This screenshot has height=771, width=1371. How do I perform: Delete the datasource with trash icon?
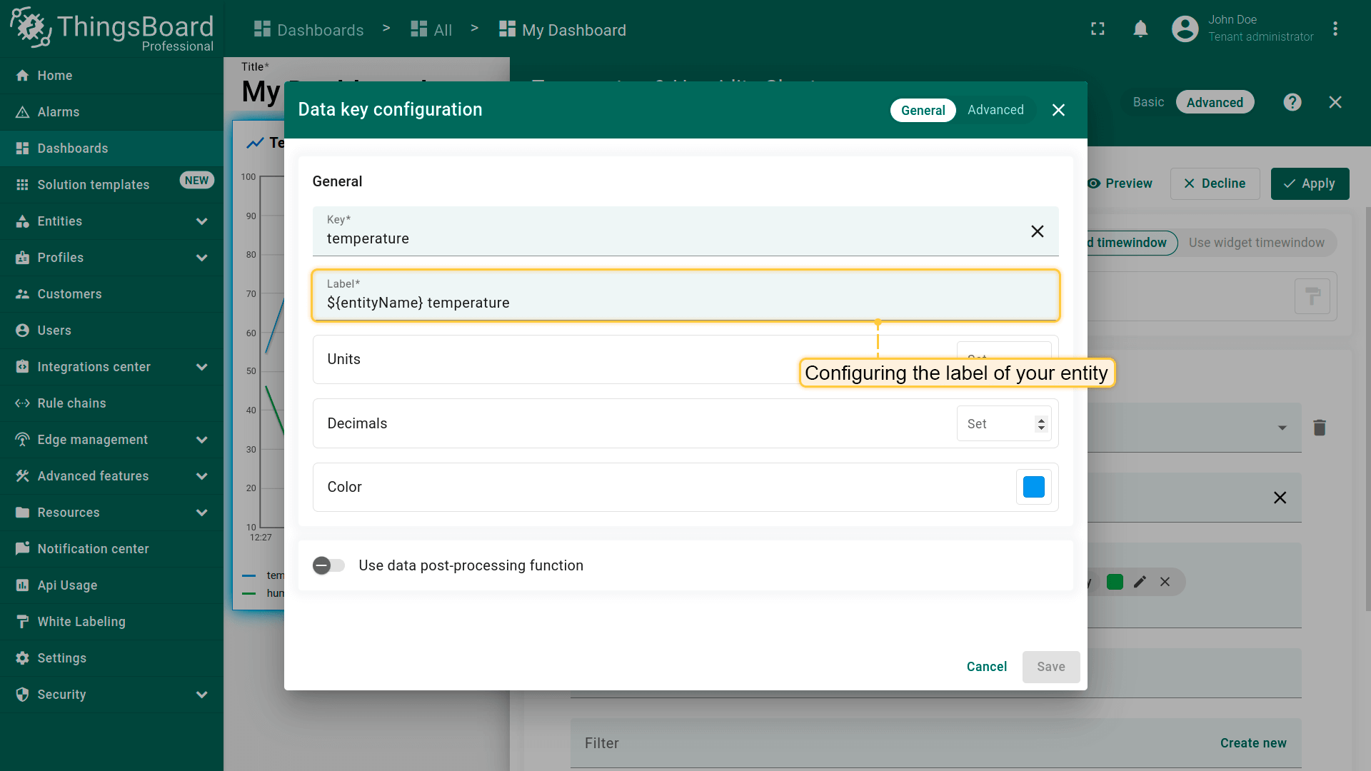[1319, 428]
